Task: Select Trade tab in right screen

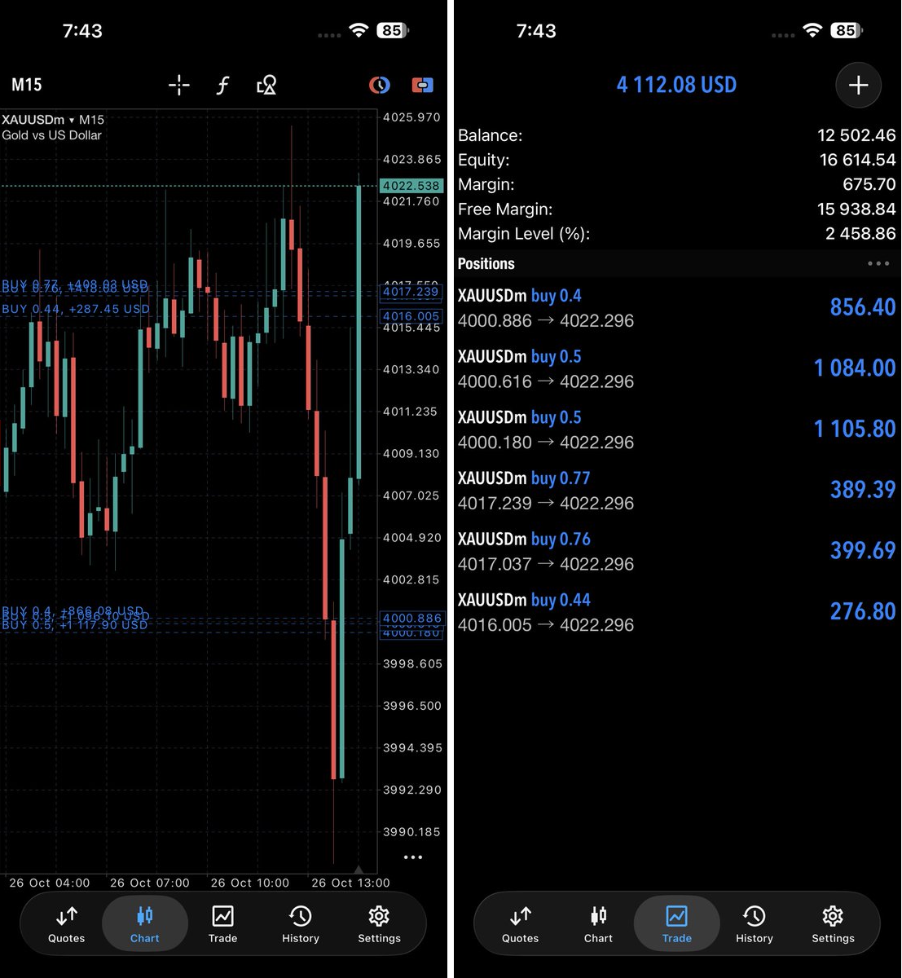Action: 677,924
